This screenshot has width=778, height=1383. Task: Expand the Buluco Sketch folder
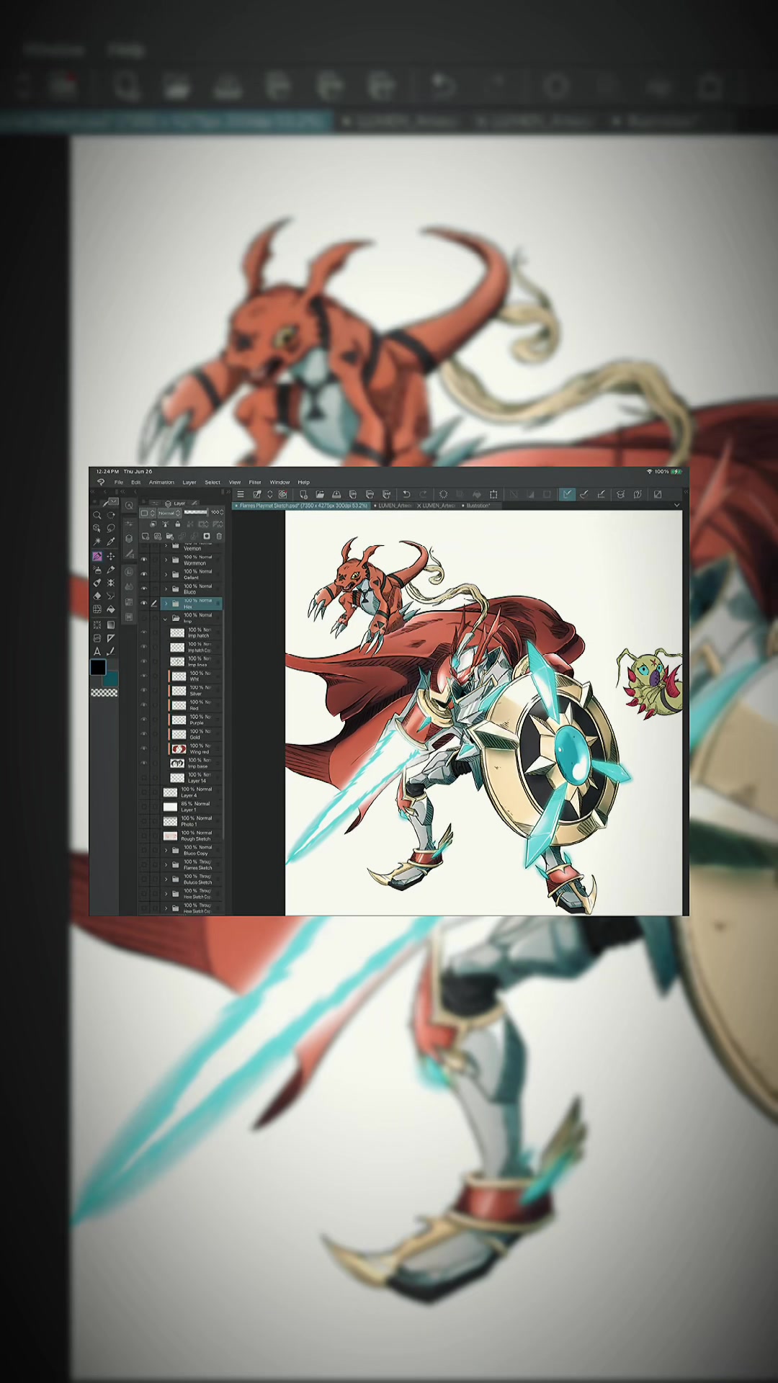tap(166, 879)
